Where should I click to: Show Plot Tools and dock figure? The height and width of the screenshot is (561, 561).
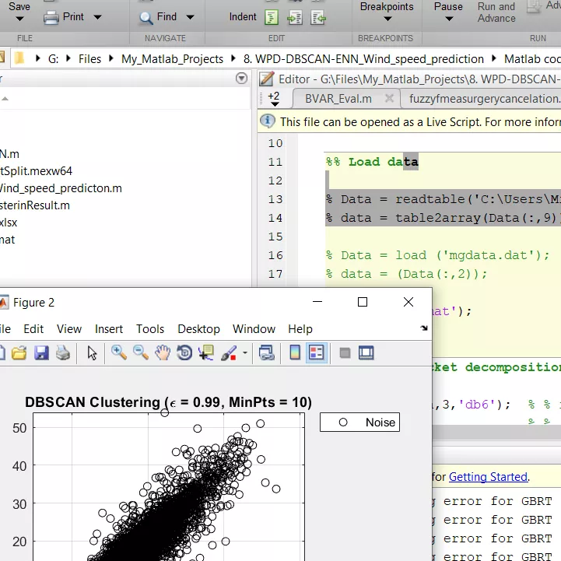pyautogui.click(x=366, y=352)
